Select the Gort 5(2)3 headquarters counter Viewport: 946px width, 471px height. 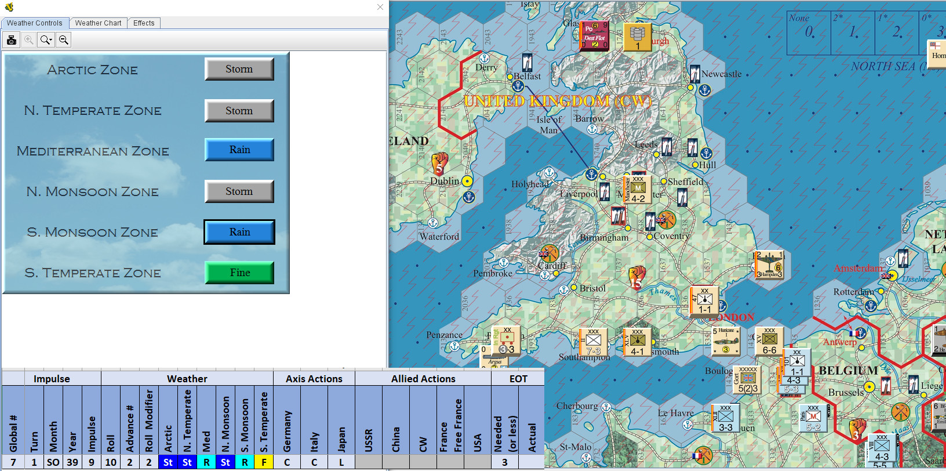click(748, 381)
